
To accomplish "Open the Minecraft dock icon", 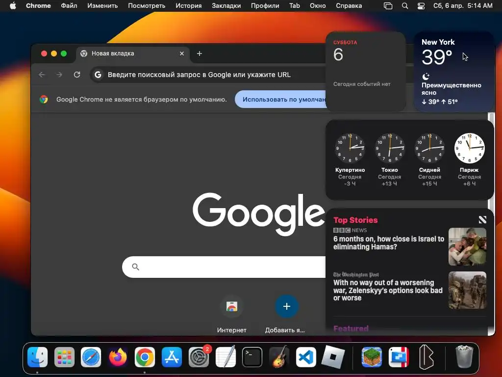I will pyautogui.click(x=372, y=357).
